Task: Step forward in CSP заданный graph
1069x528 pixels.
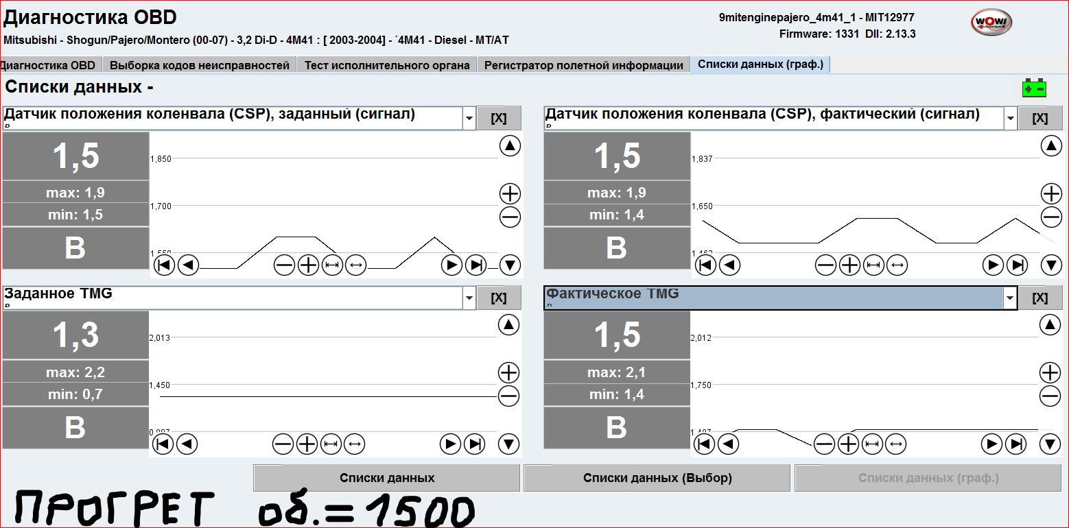Action: (x=451, y=265)
